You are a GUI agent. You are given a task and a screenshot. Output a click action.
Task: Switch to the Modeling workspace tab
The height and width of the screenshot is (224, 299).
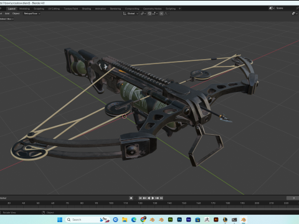pyautogui.click(x=24, y=9)
